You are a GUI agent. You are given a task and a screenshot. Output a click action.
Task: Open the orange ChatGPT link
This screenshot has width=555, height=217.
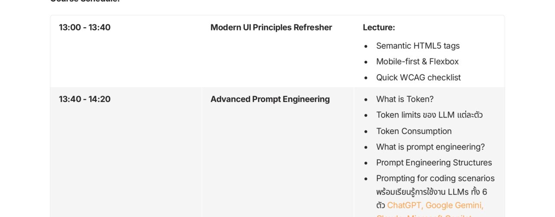coord(406,205)
